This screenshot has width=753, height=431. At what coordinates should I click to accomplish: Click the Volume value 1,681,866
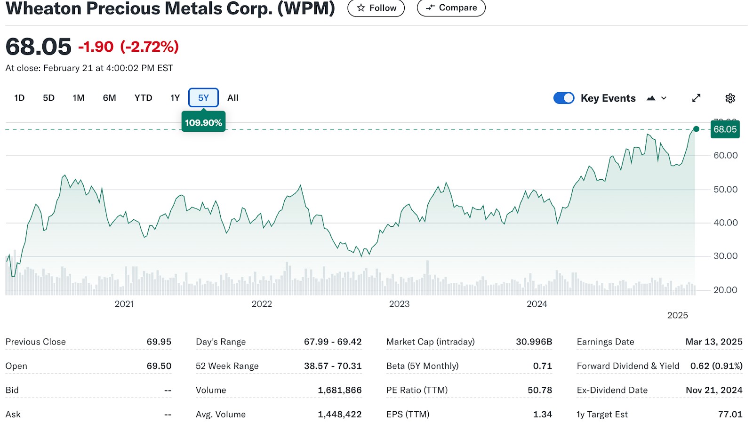(x=340, y=390)
